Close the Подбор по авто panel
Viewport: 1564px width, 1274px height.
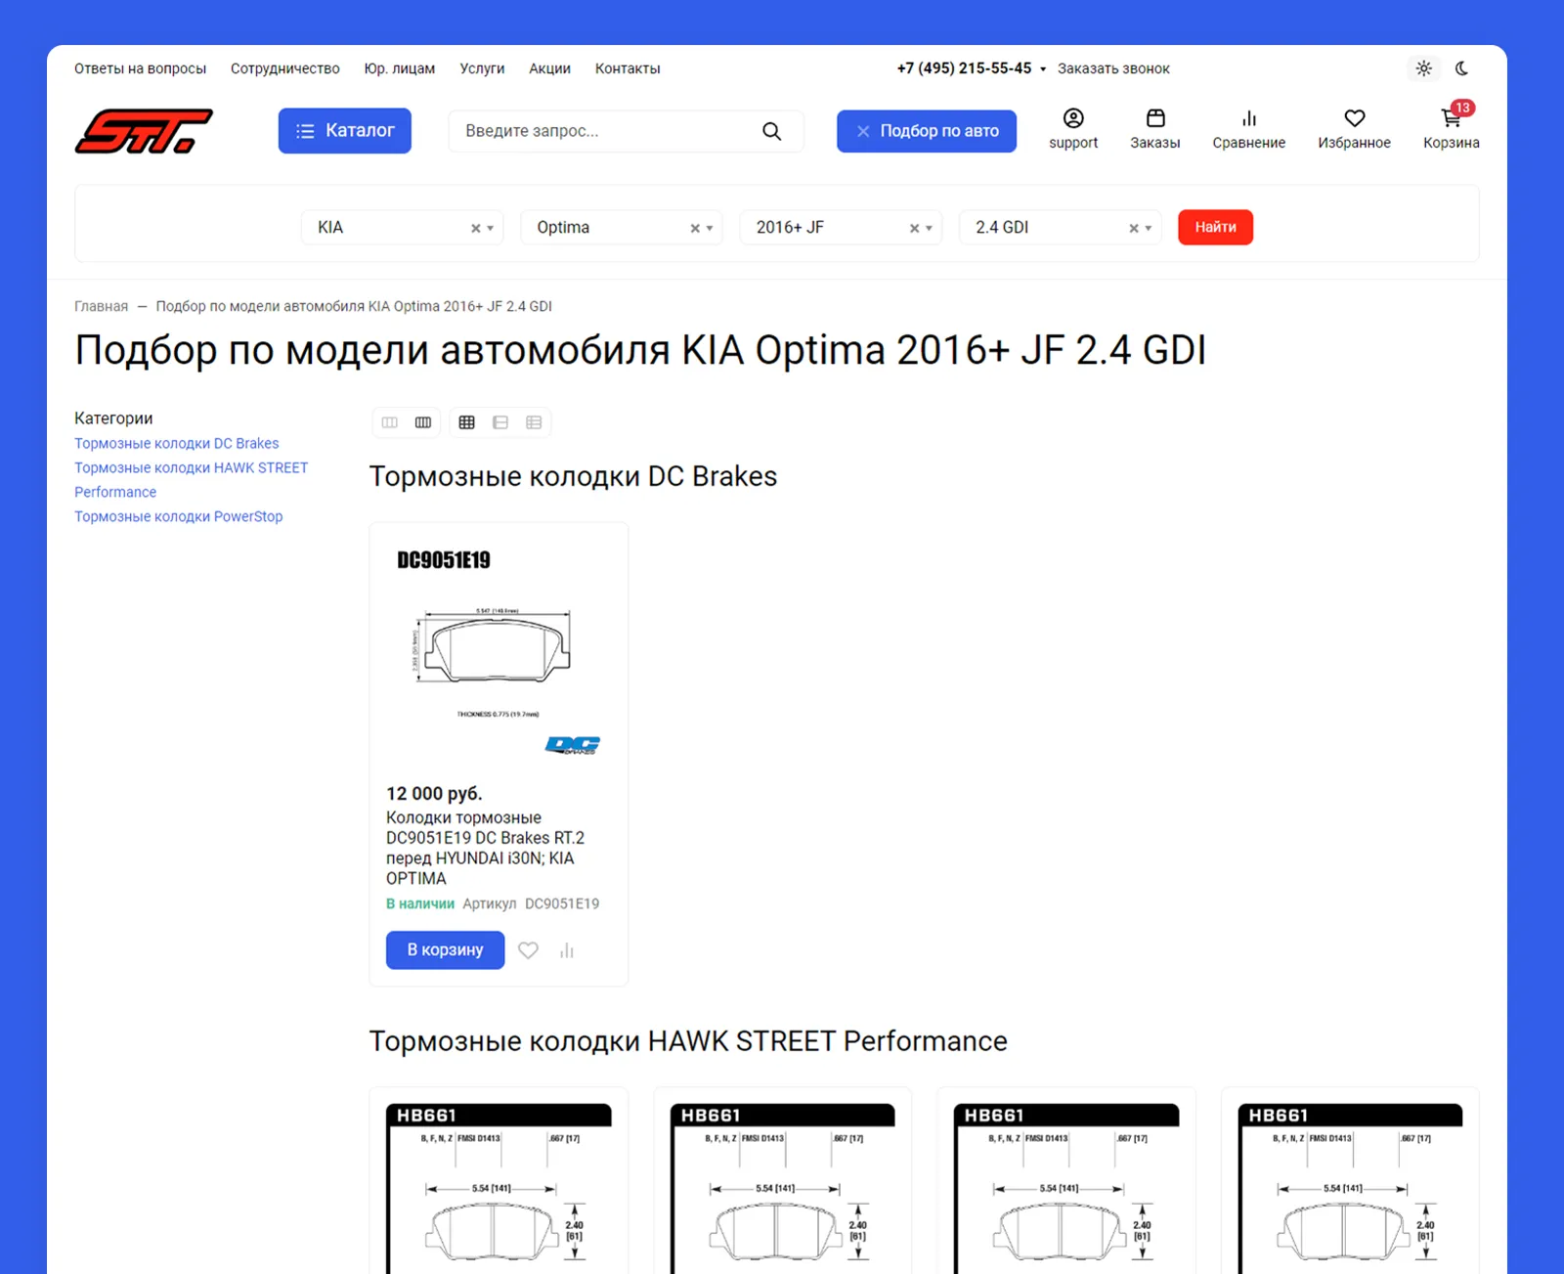[863, 131]
